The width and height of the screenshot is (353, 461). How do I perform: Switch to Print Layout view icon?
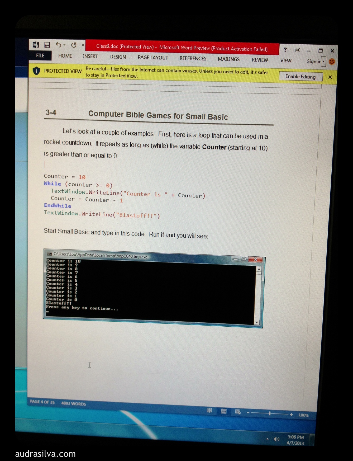point(223,411)
